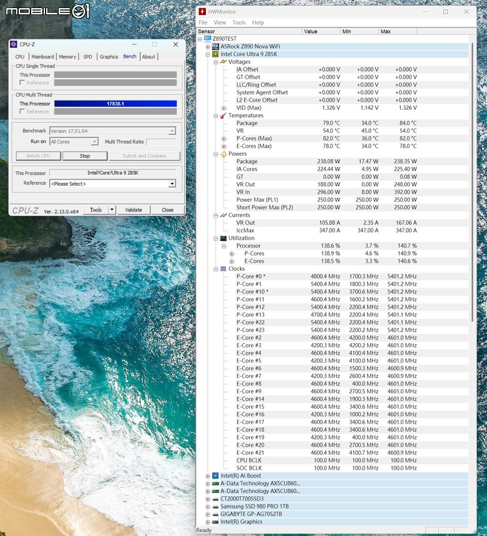This screenshot has width=487, height=536.
Task: Expand the Utilization P-Cores entry
Action: coord(232,253)
